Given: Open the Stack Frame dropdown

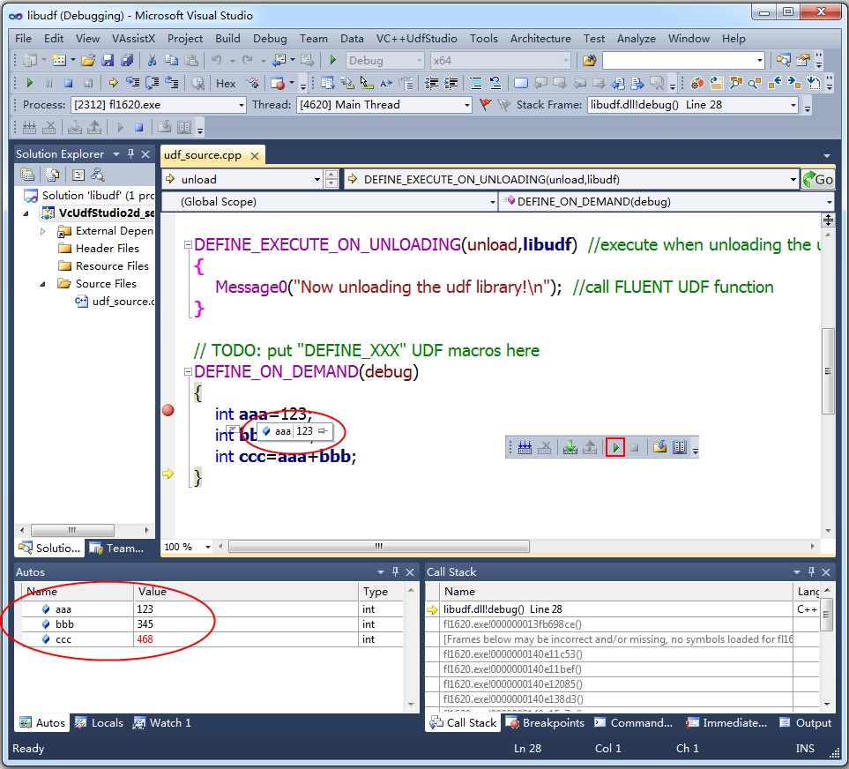Looking at the screenshot, I should click(x=793, y=105).
